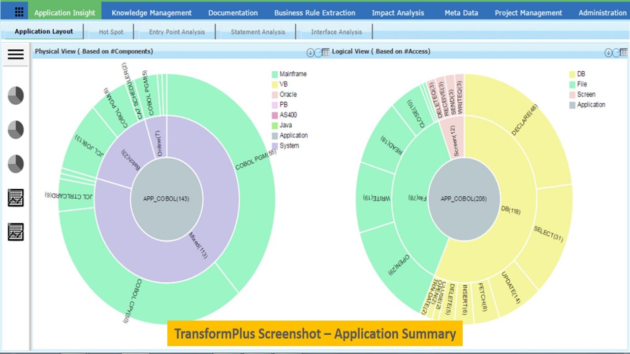Switch to Interface Analysis sub-tab
630x354 pixels.
point(336,32)
